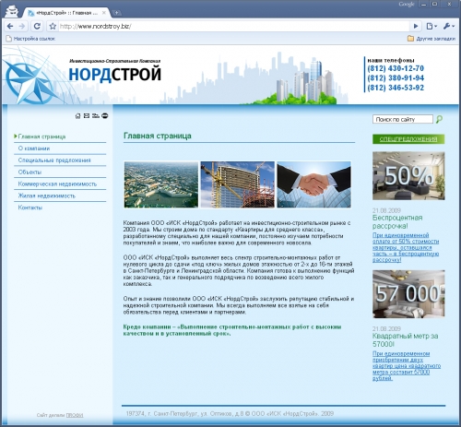Click the envelope mail icon above sidebar
Screen dimensions: 461x427
87,115
